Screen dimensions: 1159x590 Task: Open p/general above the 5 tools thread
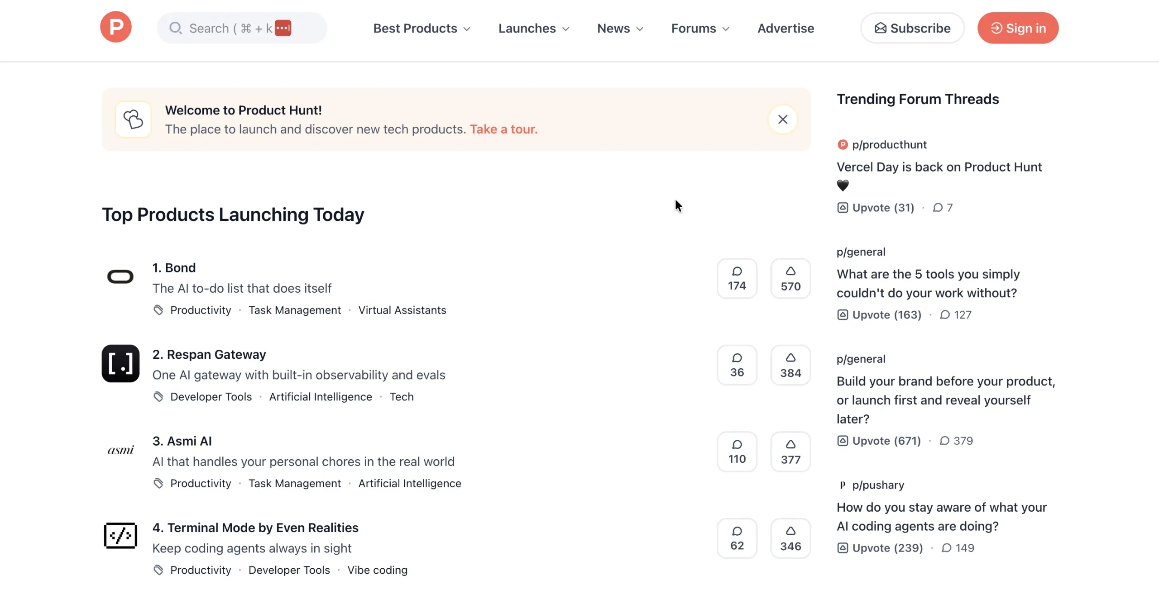pos(861,252)
